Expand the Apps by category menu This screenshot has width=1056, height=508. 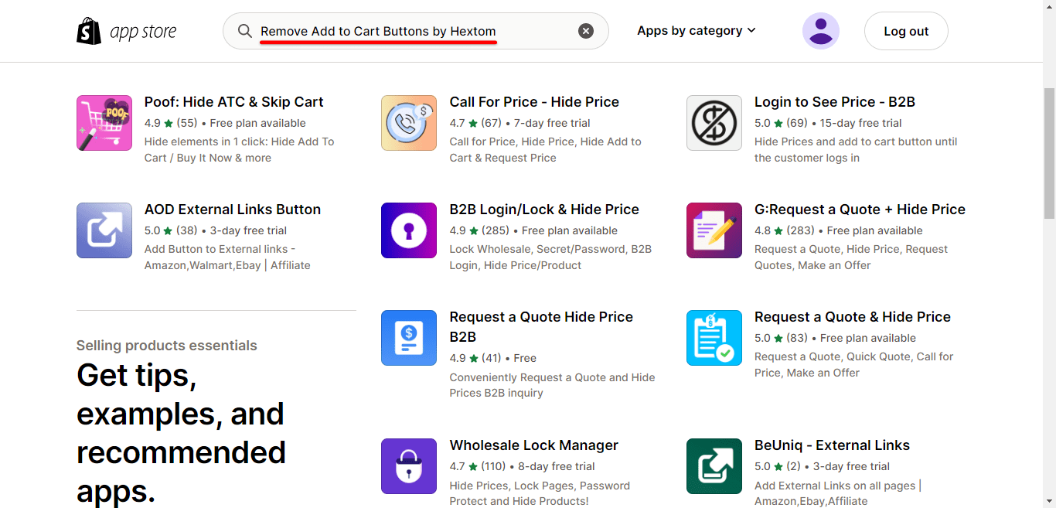[697, 31]
